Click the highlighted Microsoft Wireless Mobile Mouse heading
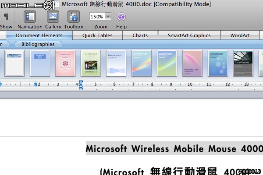 (x=174, y=148)
